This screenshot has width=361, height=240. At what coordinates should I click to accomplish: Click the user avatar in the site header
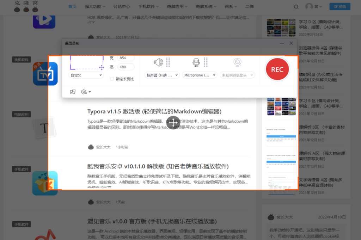[309, 6]
